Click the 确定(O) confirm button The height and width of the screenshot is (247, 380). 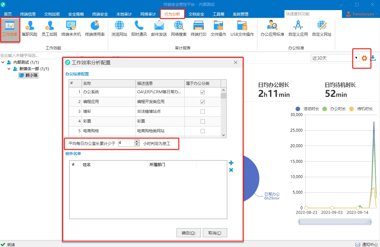tap(189, 233)
